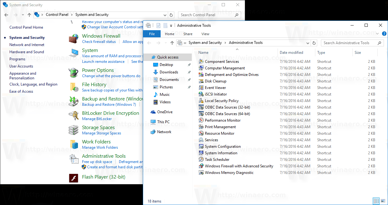Click the Explorer Help question mark icon
The image size is (388, 205).
tap(384, 34)
